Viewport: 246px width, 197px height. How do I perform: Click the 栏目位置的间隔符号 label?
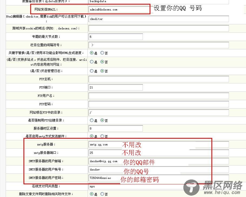(46, 45)
